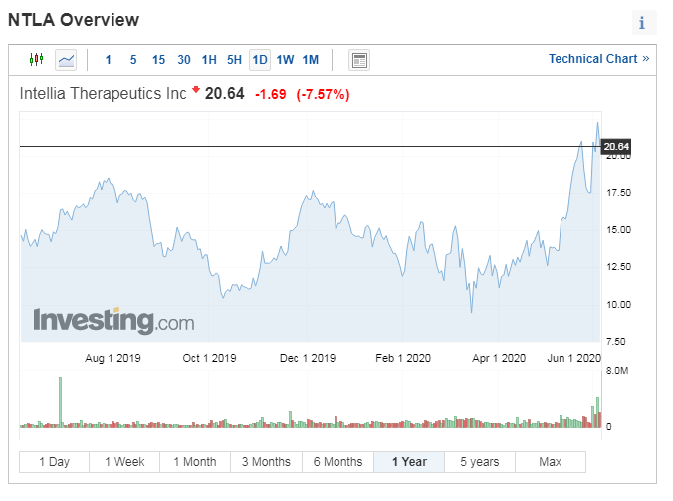Click the info icon beside NTLA Overview
Image resolution: width=673 pixels, height=501 pixels.
pos(642,22)
